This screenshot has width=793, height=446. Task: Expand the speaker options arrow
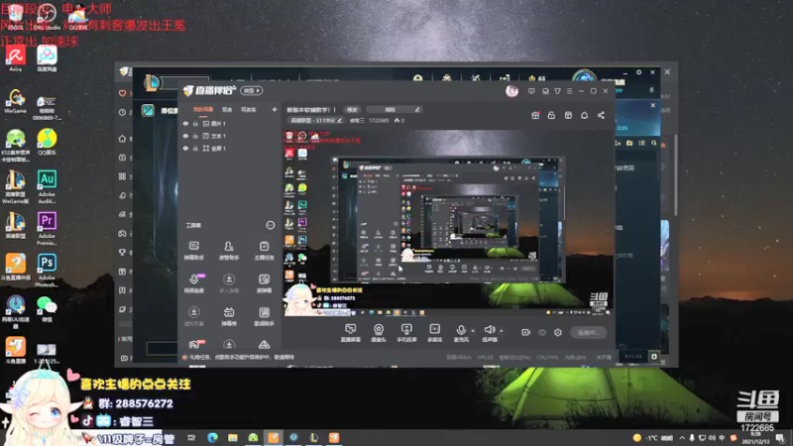coord(502,331)
